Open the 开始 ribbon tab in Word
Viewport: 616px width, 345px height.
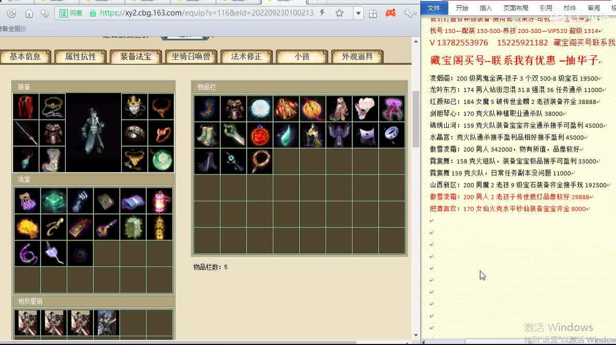462,8
